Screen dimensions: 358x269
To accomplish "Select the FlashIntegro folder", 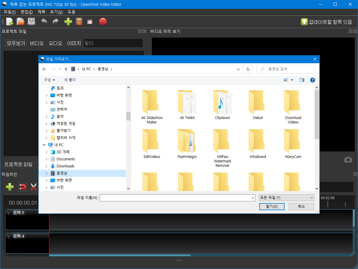I will [x=187, y=144].
